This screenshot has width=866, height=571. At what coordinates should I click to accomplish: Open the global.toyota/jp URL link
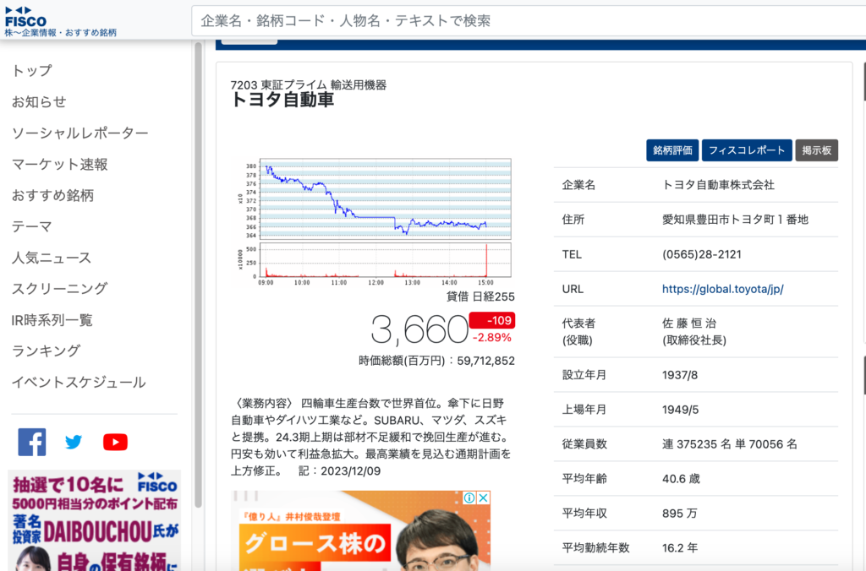tap(722, 289)
